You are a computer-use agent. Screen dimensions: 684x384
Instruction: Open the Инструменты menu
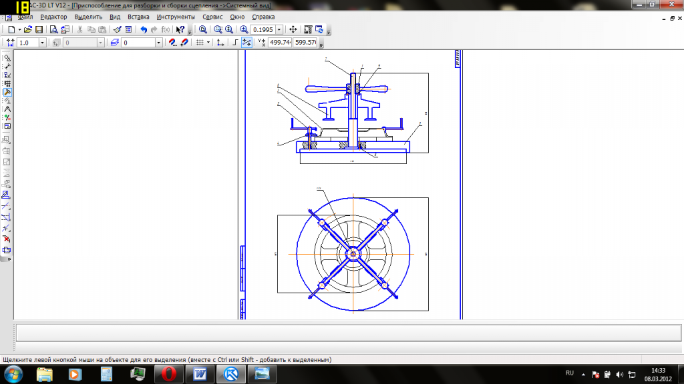click(x=176, y=17)
